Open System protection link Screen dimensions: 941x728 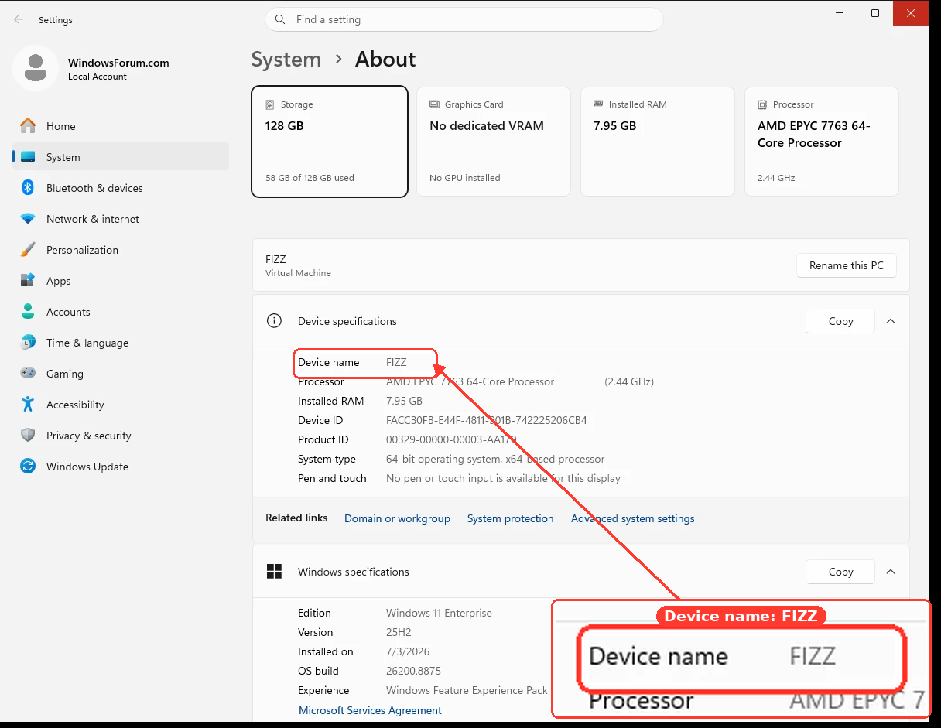point(511,518)
